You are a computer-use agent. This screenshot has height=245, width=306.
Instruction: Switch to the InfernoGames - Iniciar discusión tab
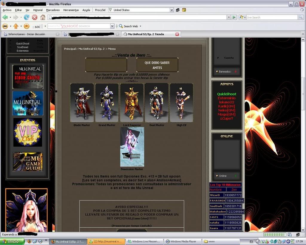[x=31, y=34]
